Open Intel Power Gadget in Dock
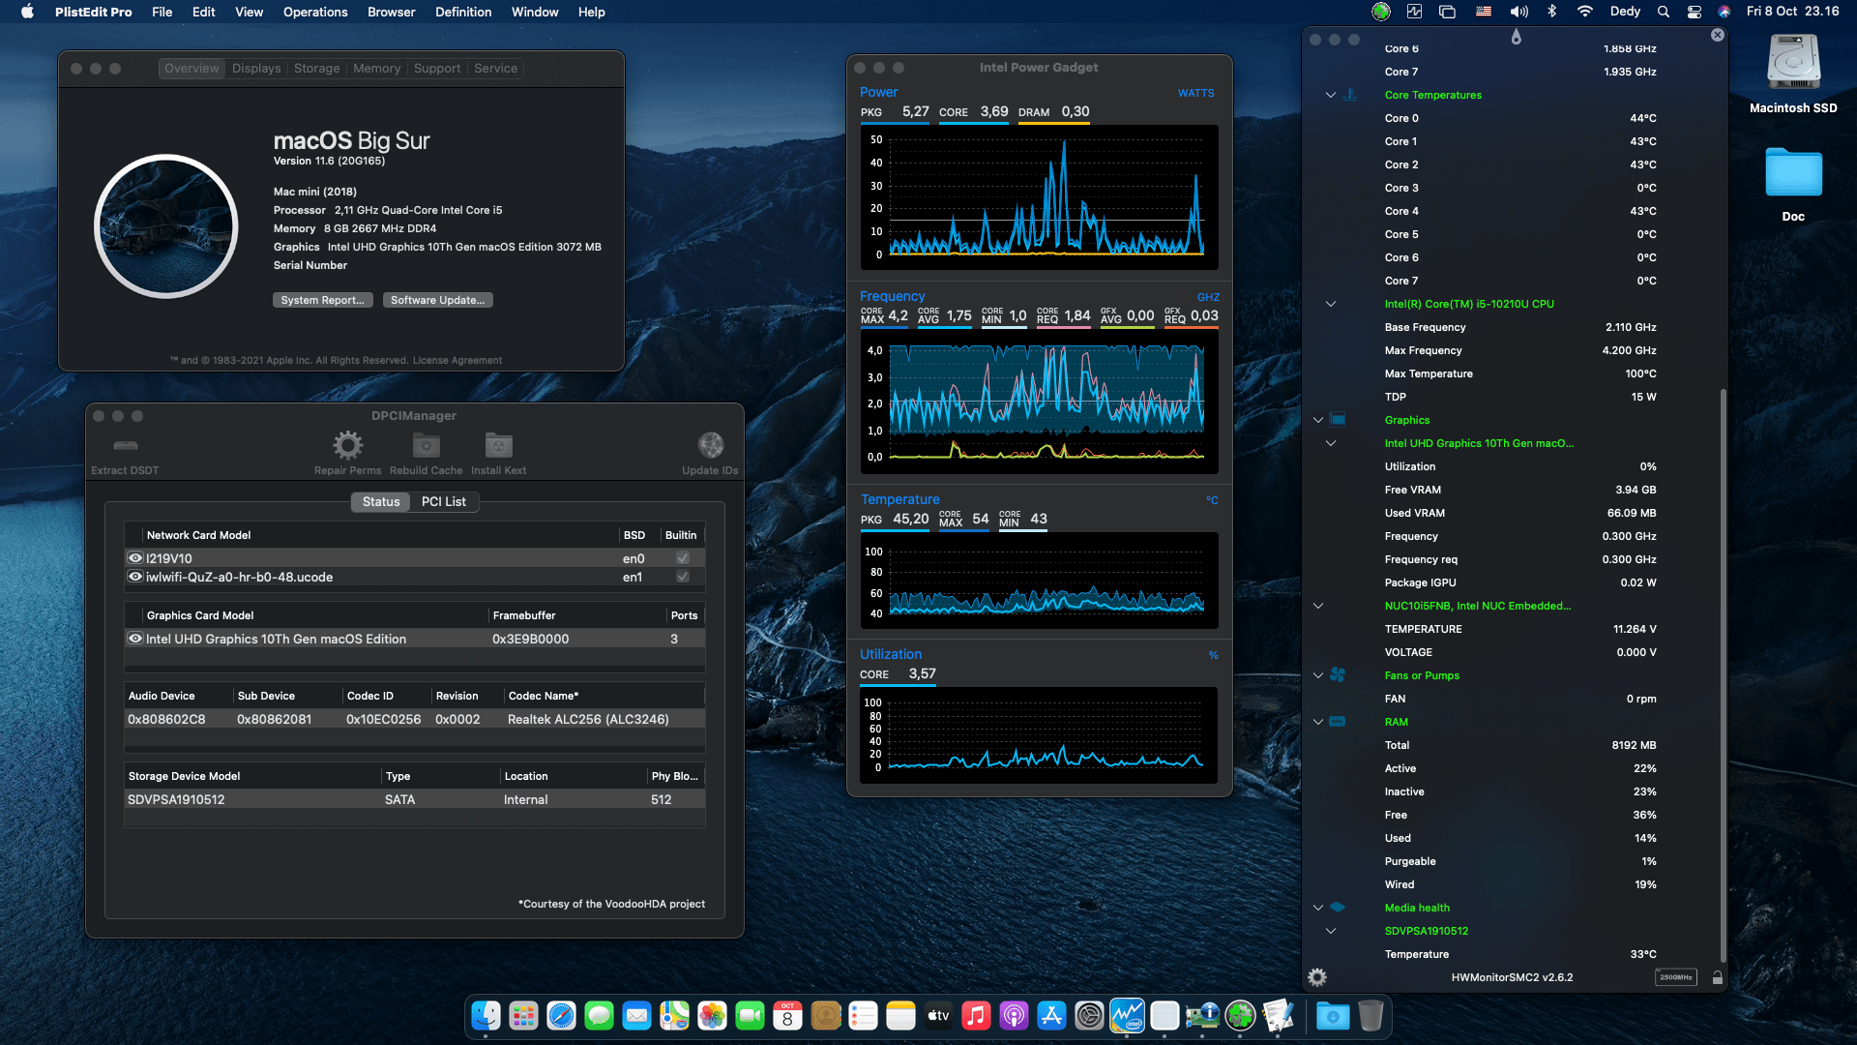This screenshot has width=1857, height=1045. 1127,1016
